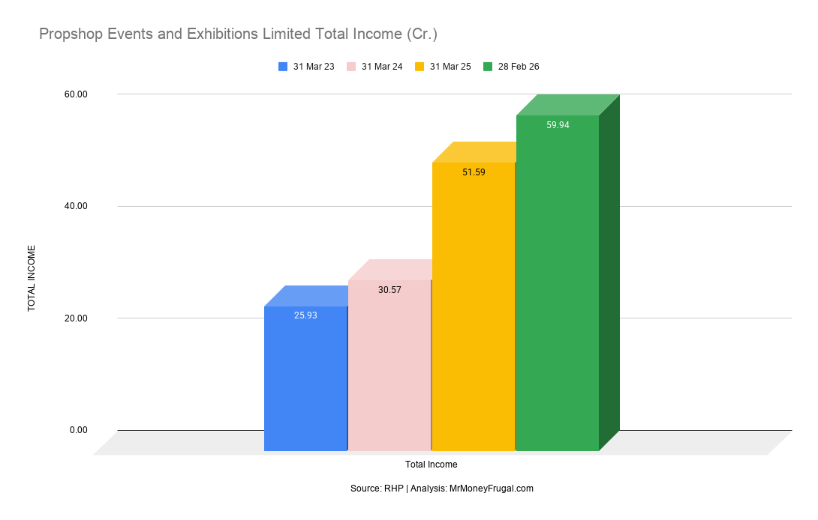This screenshot has width=818, height=520.
Task: Click the yellow bar valued 51.59
Action: [x=474, y=306]
